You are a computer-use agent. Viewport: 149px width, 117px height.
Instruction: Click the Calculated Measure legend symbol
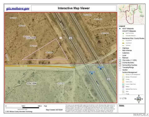(x=123, y=36)
